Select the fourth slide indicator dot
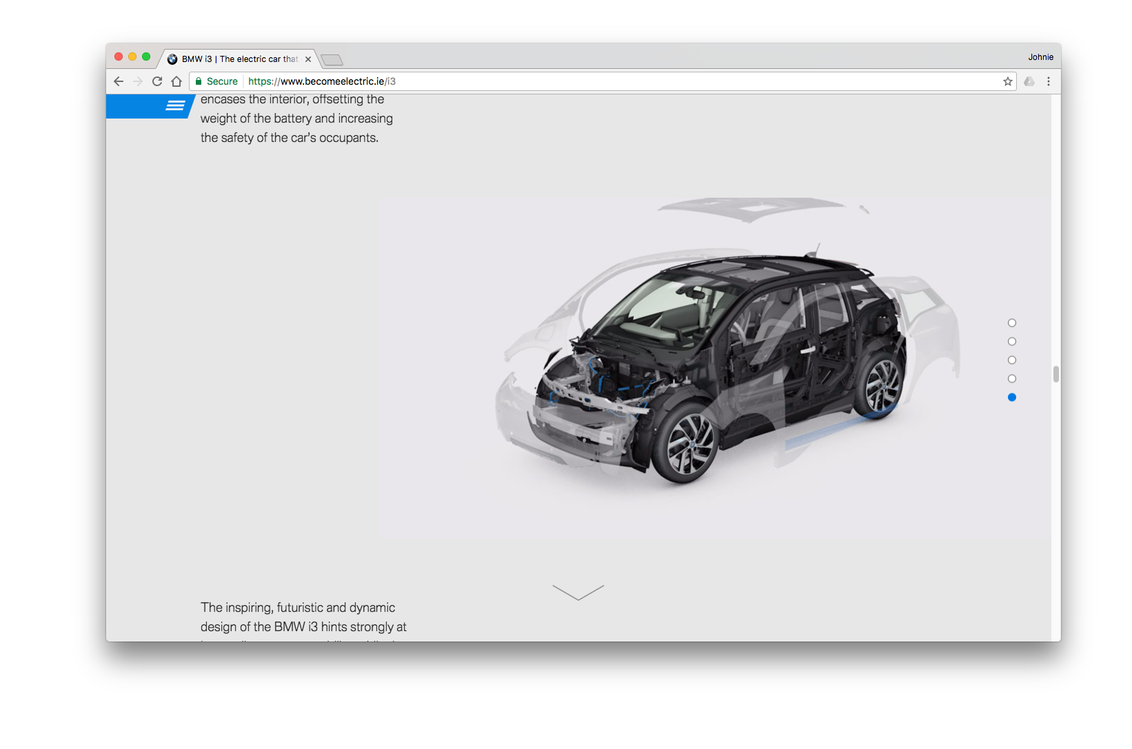 [x=1012, y=379]
